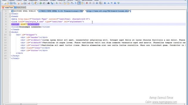Click the meta http-equiv tag on line 4
The height and width of the screenshot is (105, 188).
pos(51,19)
